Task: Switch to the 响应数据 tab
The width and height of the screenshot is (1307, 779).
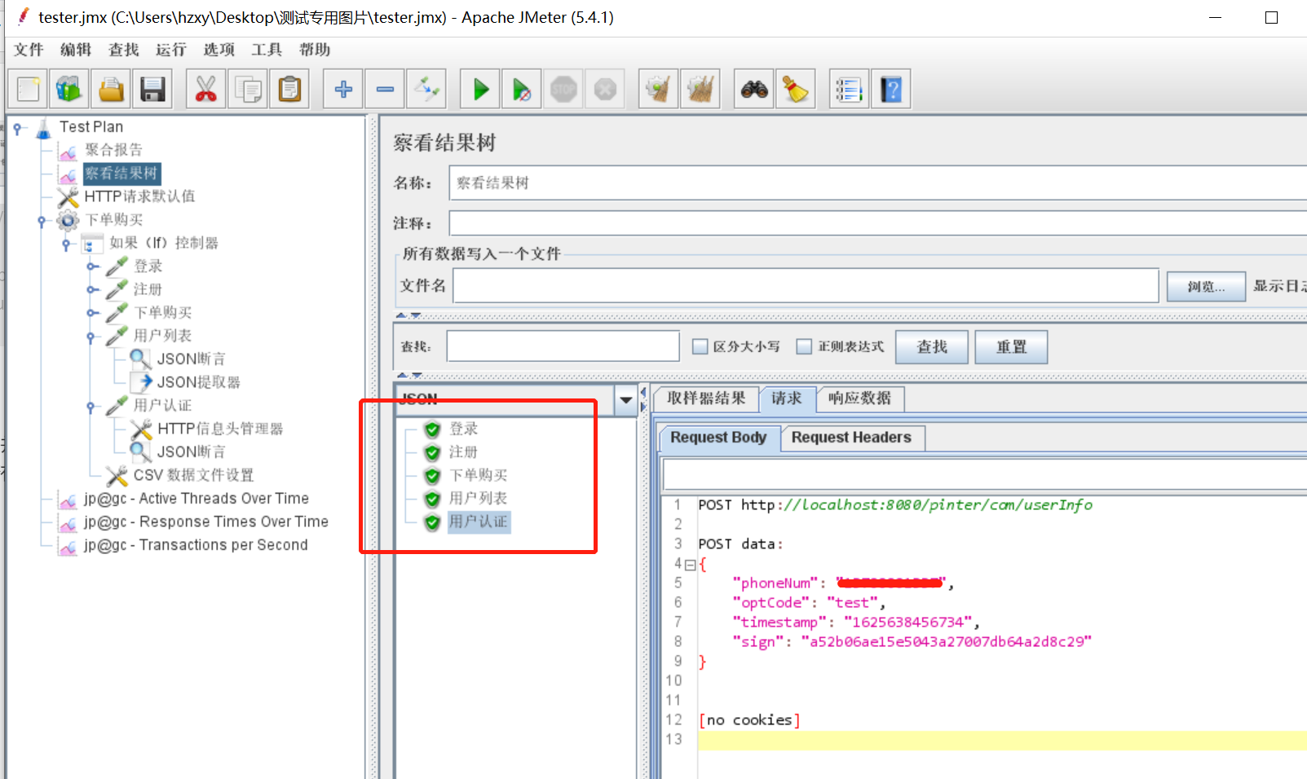Action: click(x=859, y=398)
